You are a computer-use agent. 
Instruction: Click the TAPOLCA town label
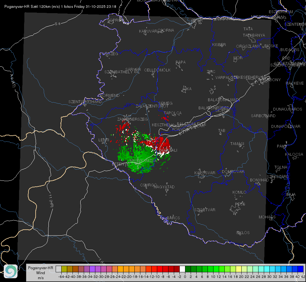(173, 113)
